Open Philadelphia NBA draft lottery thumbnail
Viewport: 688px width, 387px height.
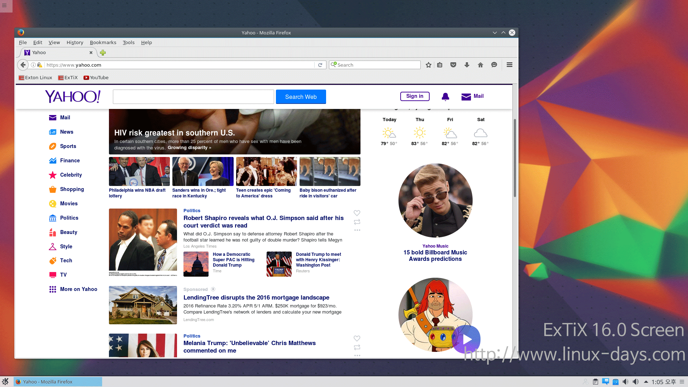click(x=139, y=171)
